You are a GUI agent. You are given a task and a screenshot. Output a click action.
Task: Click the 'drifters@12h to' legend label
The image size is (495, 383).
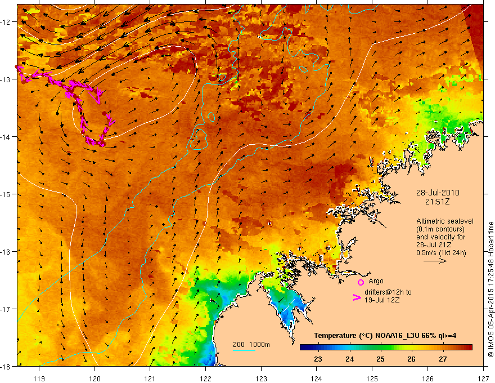[x=388, y=292]
